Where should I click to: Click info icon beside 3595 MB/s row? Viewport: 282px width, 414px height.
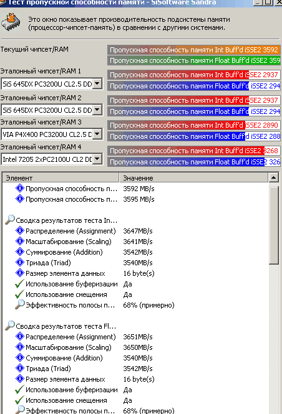coord(20,199)
